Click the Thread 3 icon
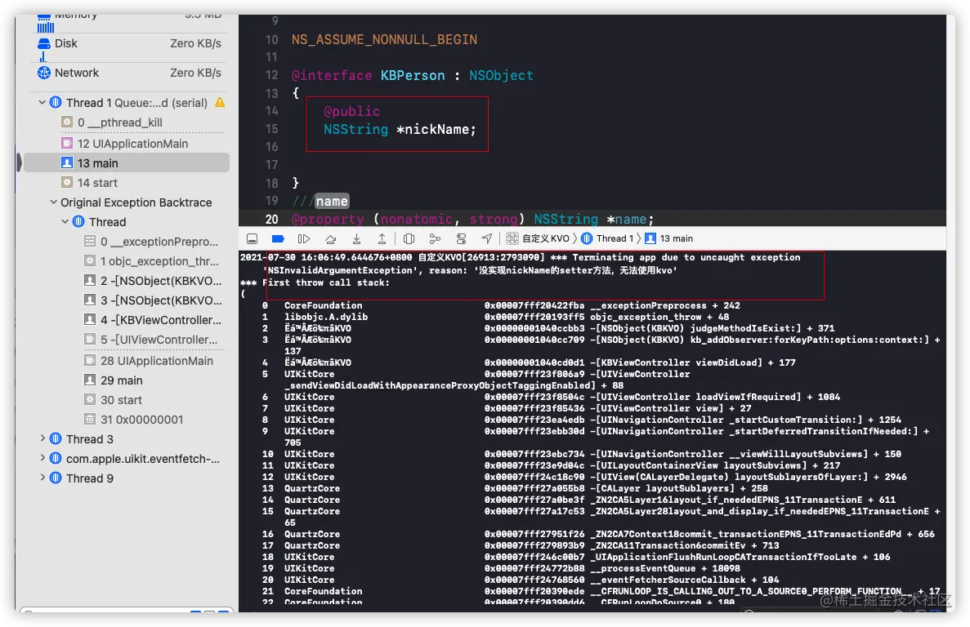This screenshot has height=627, width=970. tap(56, 438)
